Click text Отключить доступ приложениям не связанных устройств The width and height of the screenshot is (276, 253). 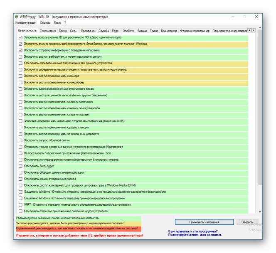[x=62, y=134]
